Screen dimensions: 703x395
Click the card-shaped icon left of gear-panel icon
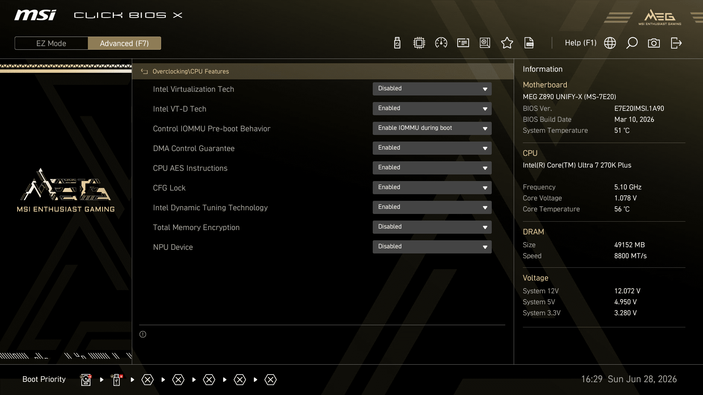click(463, 43)
